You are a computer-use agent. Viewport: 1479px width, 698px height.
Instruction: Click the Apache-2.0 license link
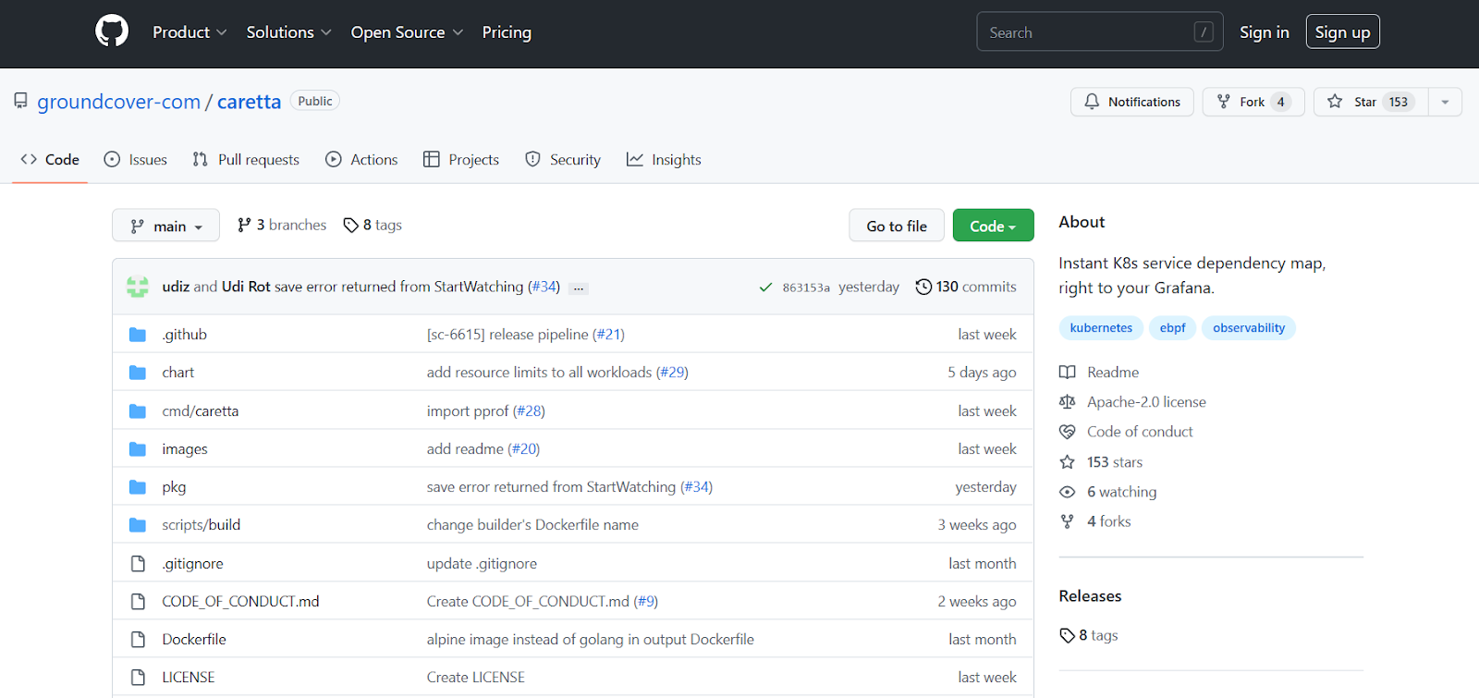click(x=1145, y=402)
